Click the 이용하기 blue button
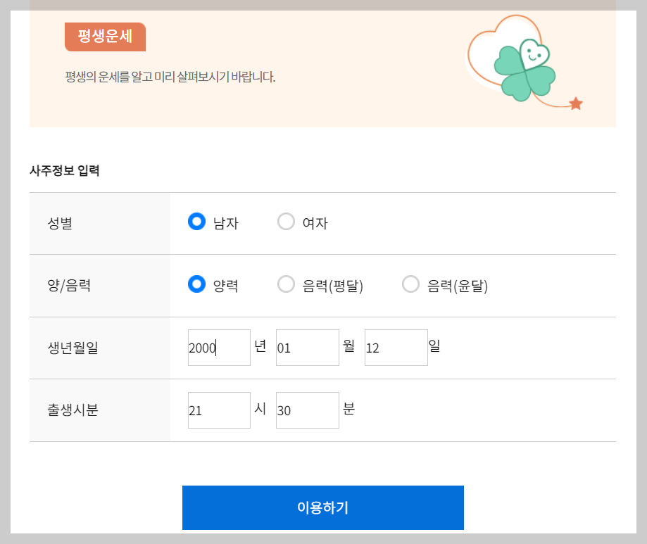This screenshot has height=544, width=647. point(323,507)
